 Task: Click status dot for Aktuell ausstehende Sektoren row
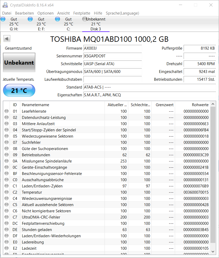click(x=7, y=205)
